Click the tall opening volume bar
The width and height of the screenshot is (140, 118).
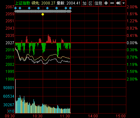pos(16,96)
